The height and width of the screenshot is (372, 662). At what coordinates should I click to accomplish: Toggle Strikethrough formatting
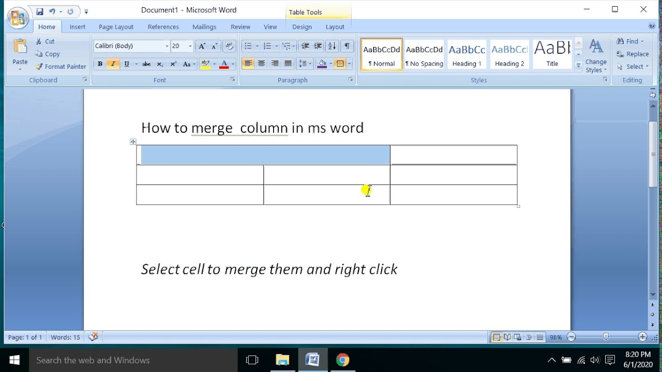click(146, 64)
